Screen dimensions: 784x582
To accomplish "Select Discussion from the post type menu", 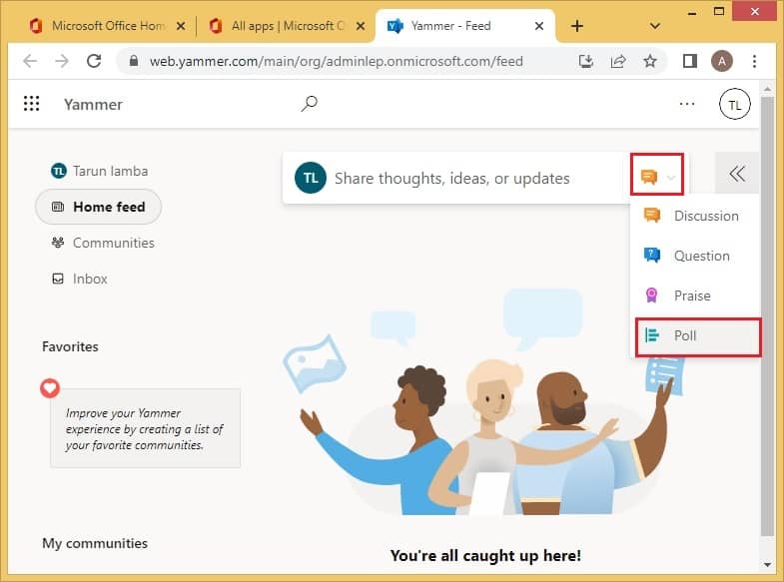I will pyautogui.click(x=695, y=216).
